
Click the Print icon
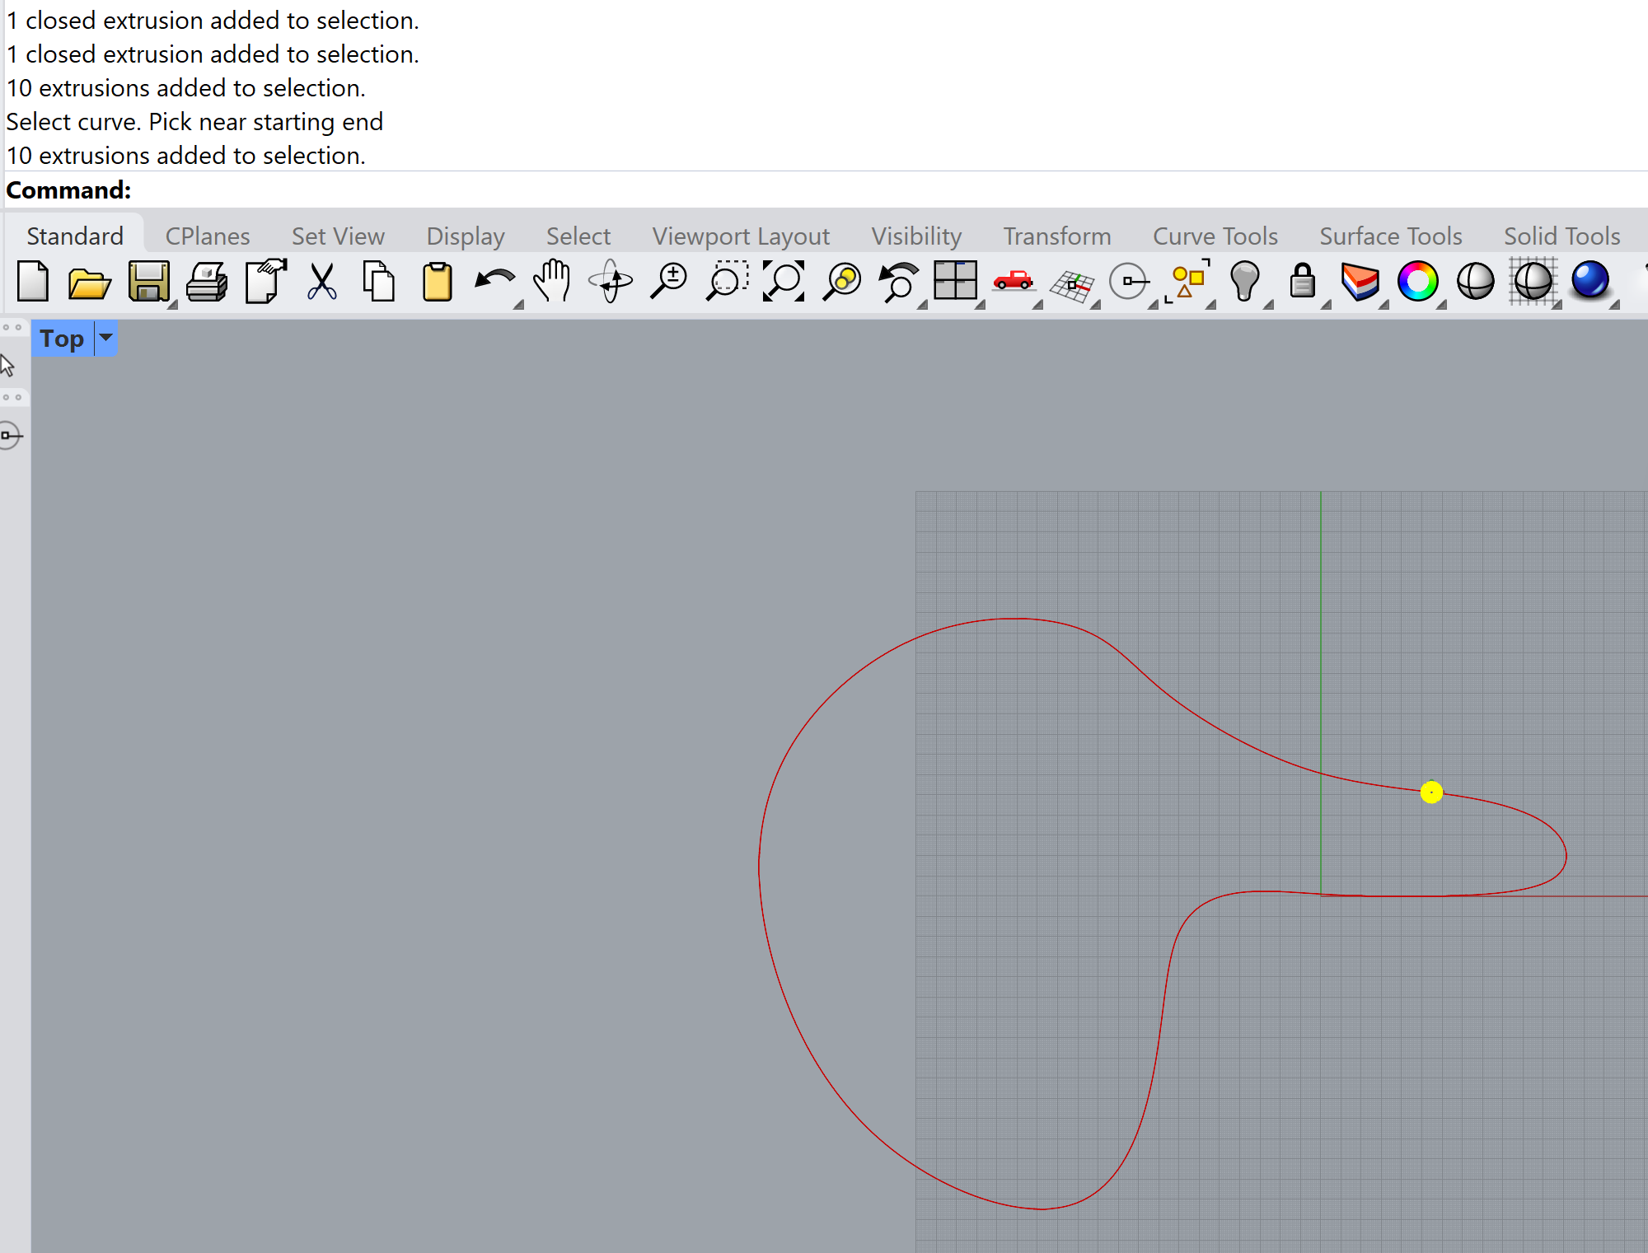click(206, 282)
